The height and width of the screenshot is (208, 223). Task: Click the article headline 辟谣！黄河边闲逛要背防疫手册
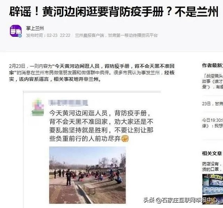pyautogui.click(x=113, y=12)
